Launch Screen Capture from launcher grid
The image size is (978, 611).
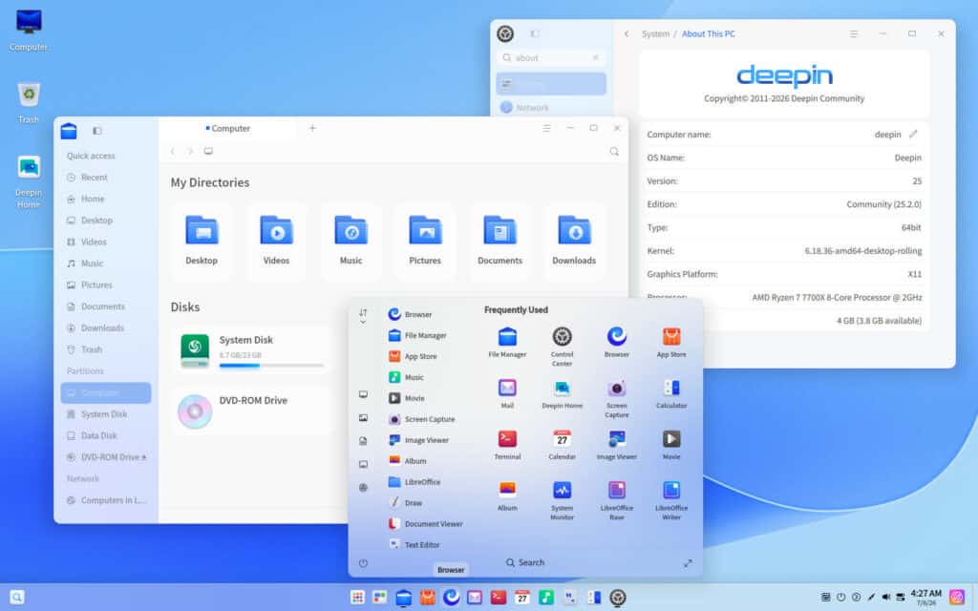pyautogui.click(x=616, y=397)
